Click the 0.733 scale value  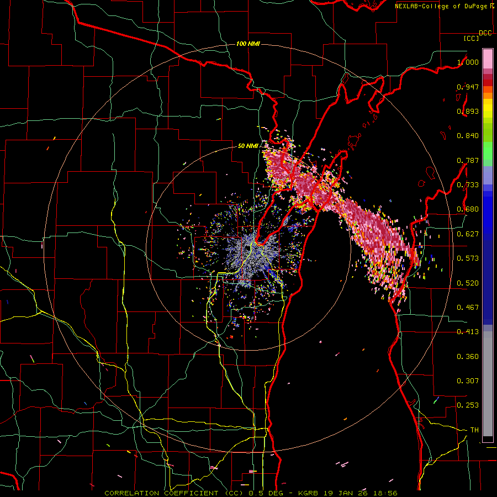coord(468,185)
